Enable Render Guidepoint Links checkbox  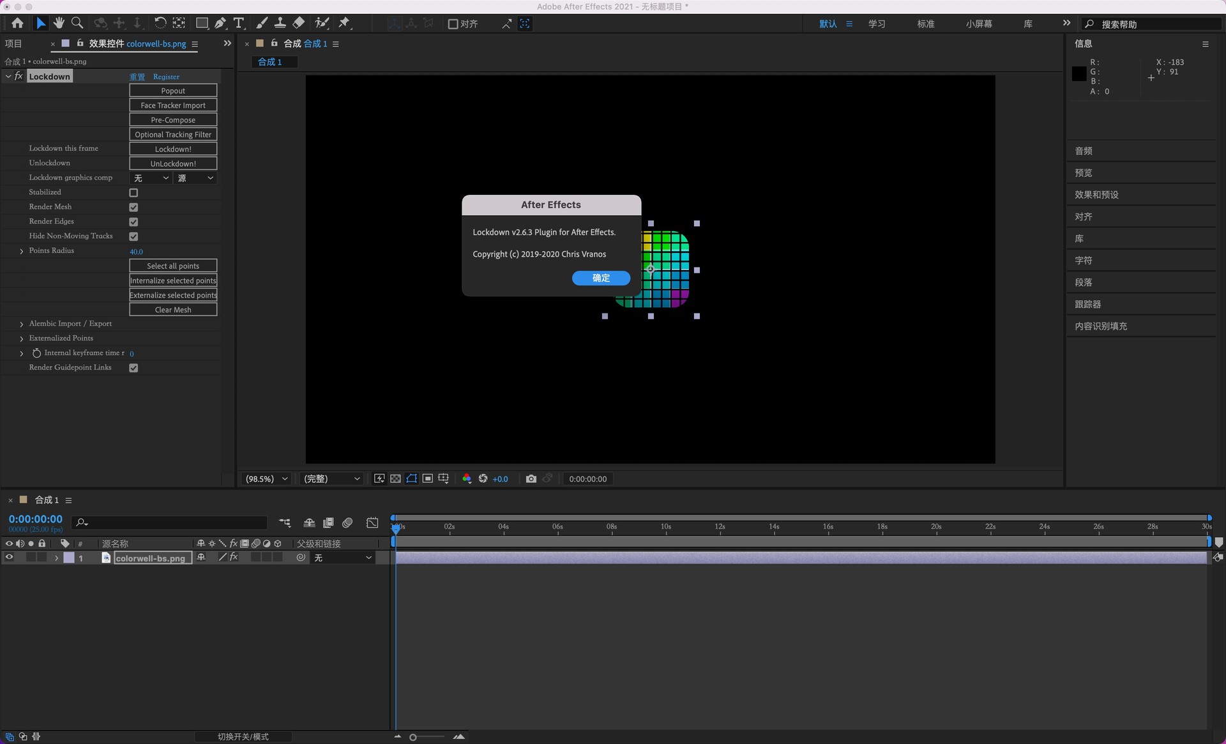coord(134,367)
